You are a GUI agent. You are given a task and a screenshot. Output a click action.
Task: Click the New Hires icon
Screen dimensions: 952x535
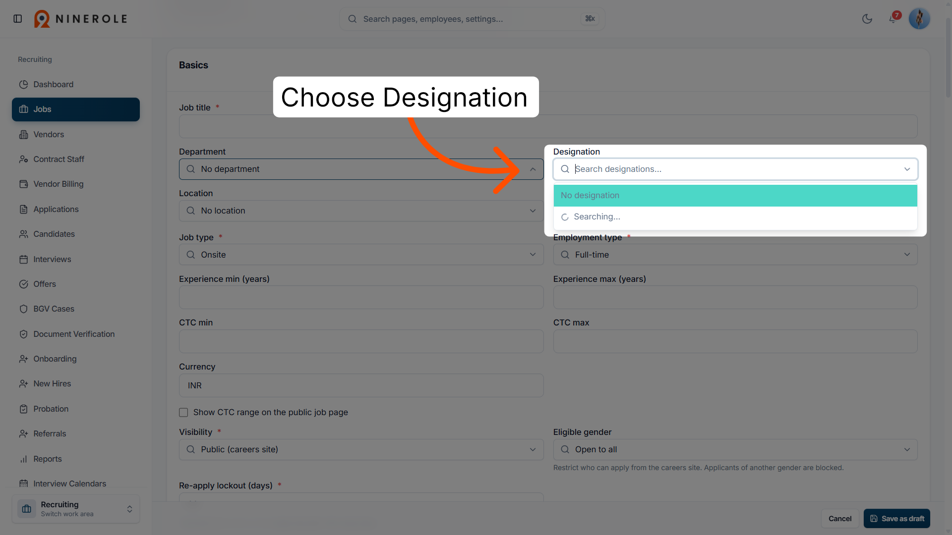point(23,383)
